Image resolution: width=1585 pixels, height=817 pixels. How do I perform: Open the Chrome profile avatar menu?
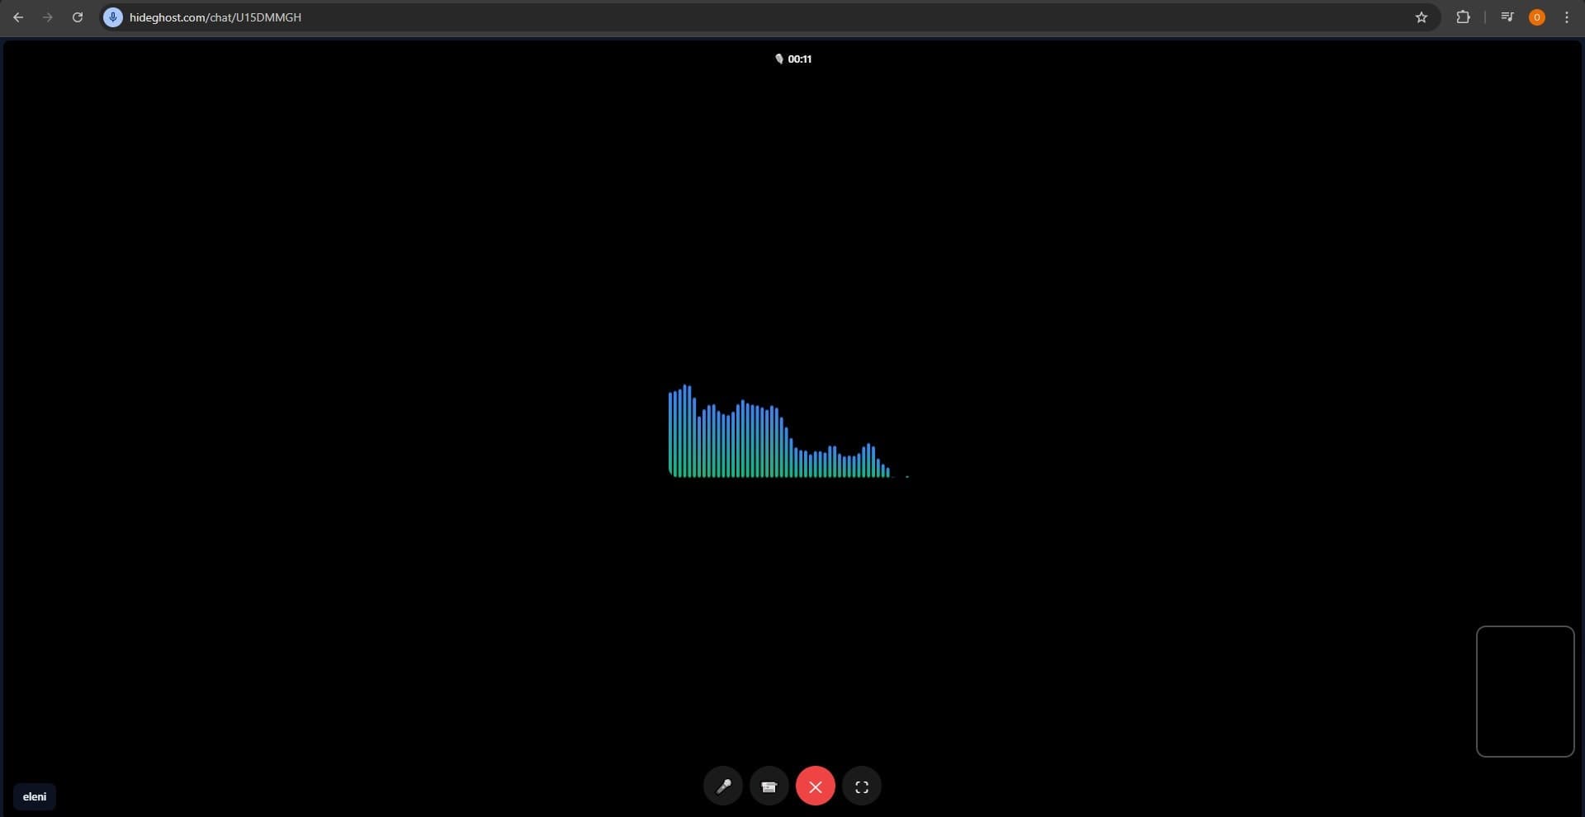[x=1536, y=17]
